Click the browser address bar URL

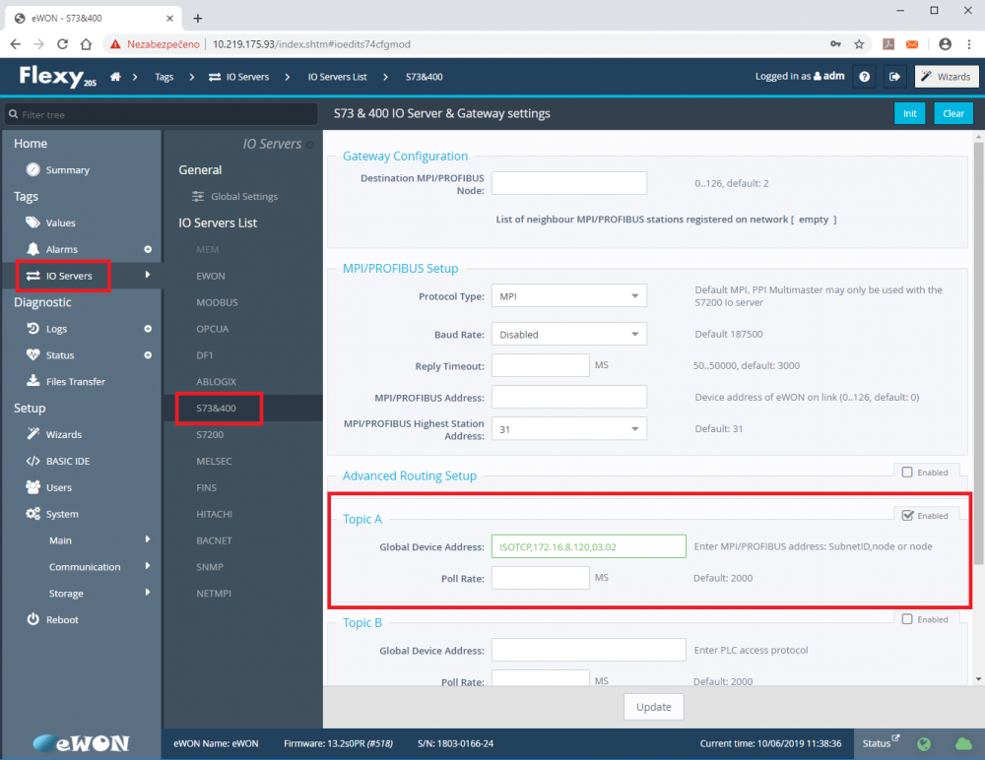pyautogui.click(x=311, y=44)
